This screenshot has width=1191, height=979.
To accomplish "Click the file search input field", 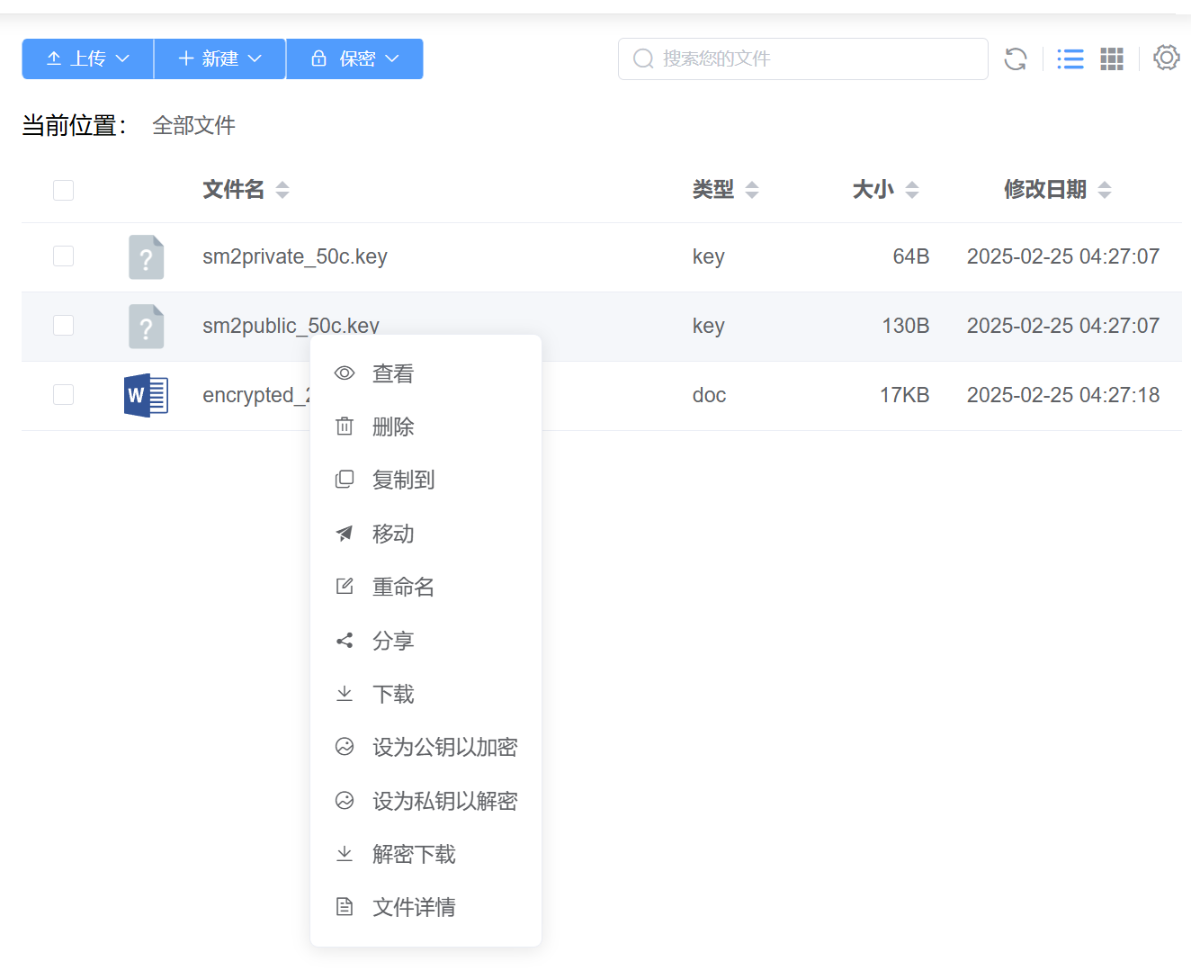I will (x=803, y=58).
